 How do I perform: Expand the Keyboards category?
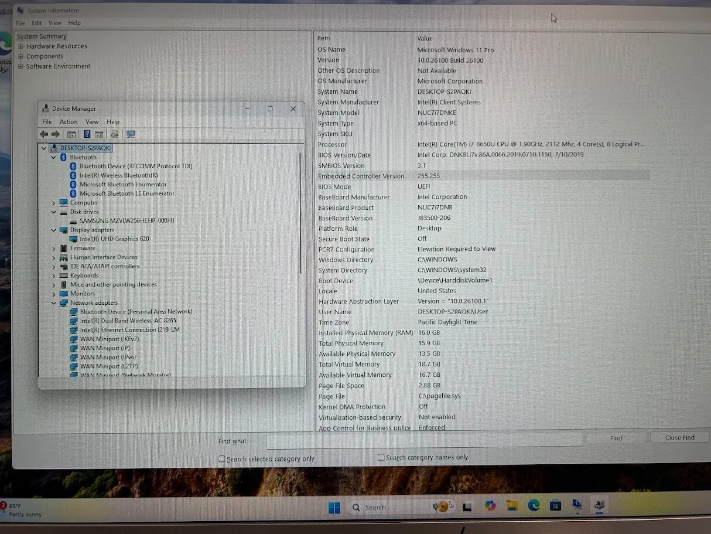pos(53,275)
